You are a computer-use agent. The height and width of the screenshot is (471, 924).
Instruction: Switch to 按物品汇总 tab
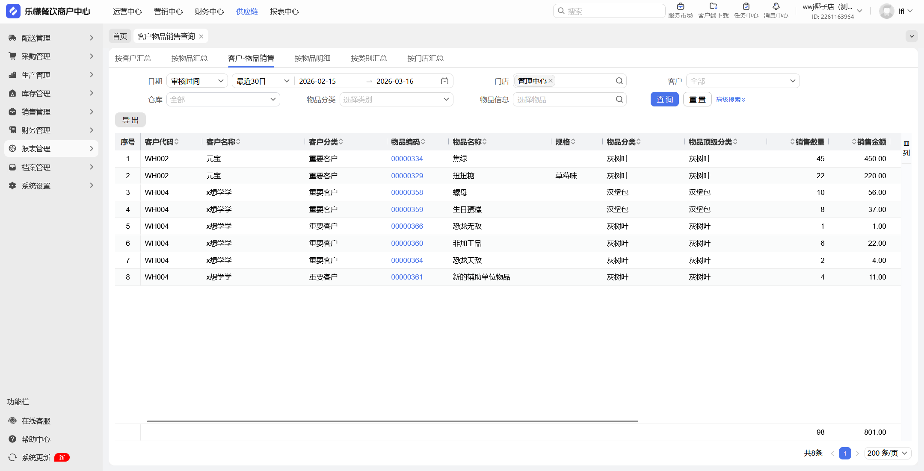(189, 58)
